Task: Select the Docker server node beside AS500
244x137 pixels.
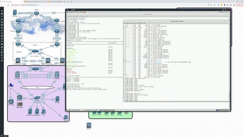Action: point(15,13)
